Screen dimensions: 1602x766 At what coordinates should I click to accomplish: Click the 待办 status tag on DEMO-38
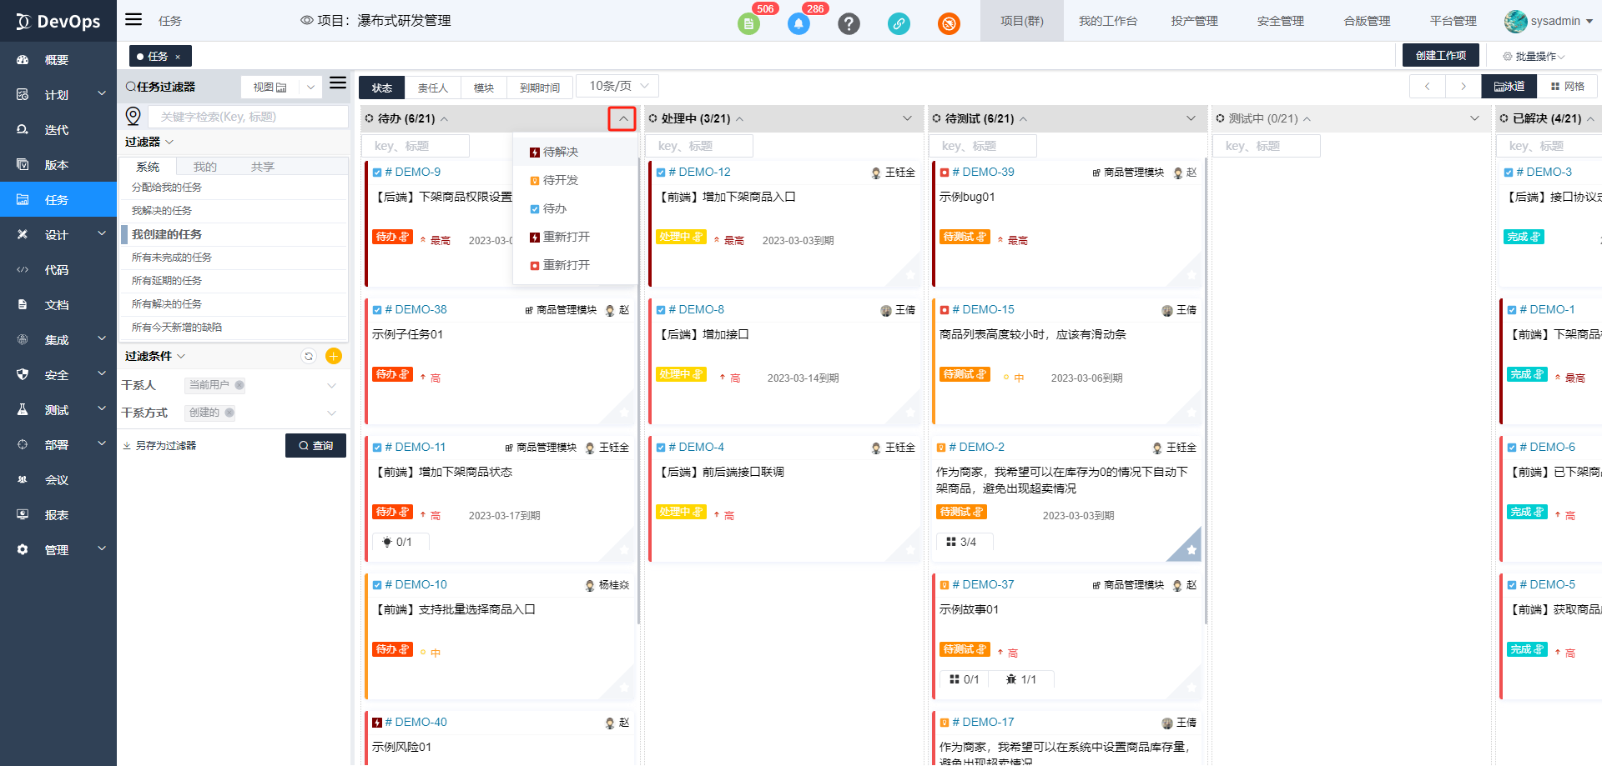pyautogui.click(x=392, y=374)
